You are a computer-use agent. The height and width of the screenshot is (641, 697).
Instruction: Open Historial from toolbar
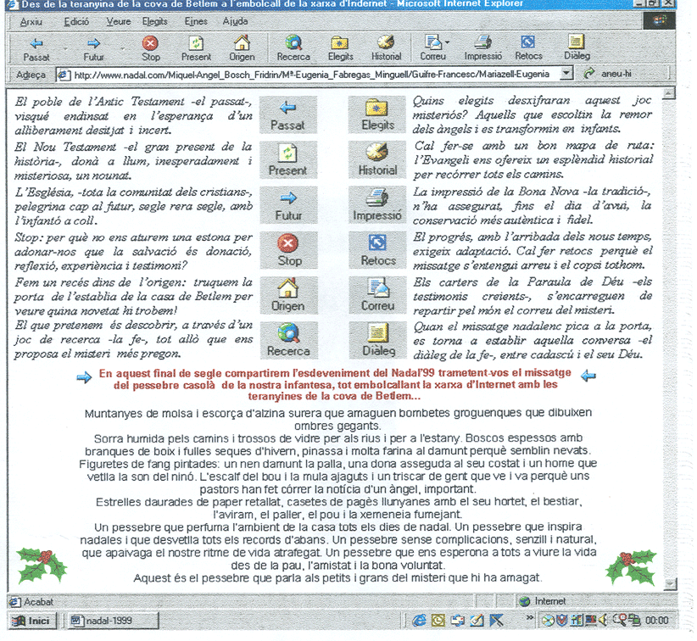(x=387, y=49)
